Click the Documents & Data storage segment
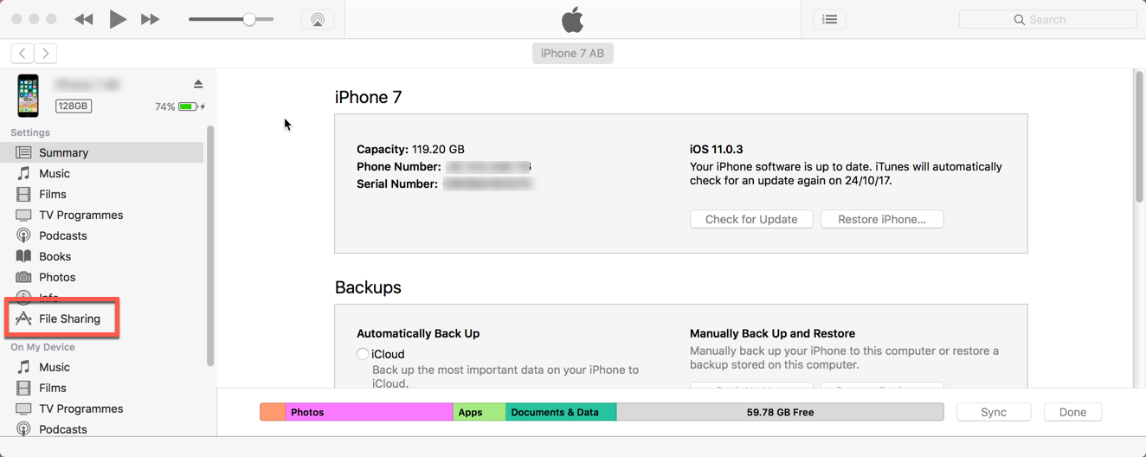The image size is (1146, 457). (561, 412)
